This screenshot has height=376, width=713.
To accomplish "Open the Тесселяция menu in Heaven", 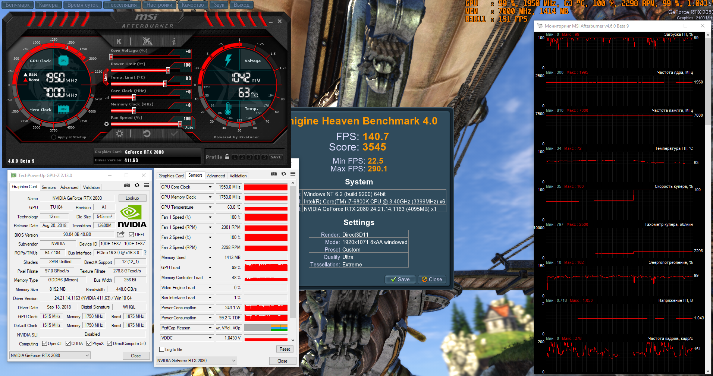I will [x=122, y=5].
